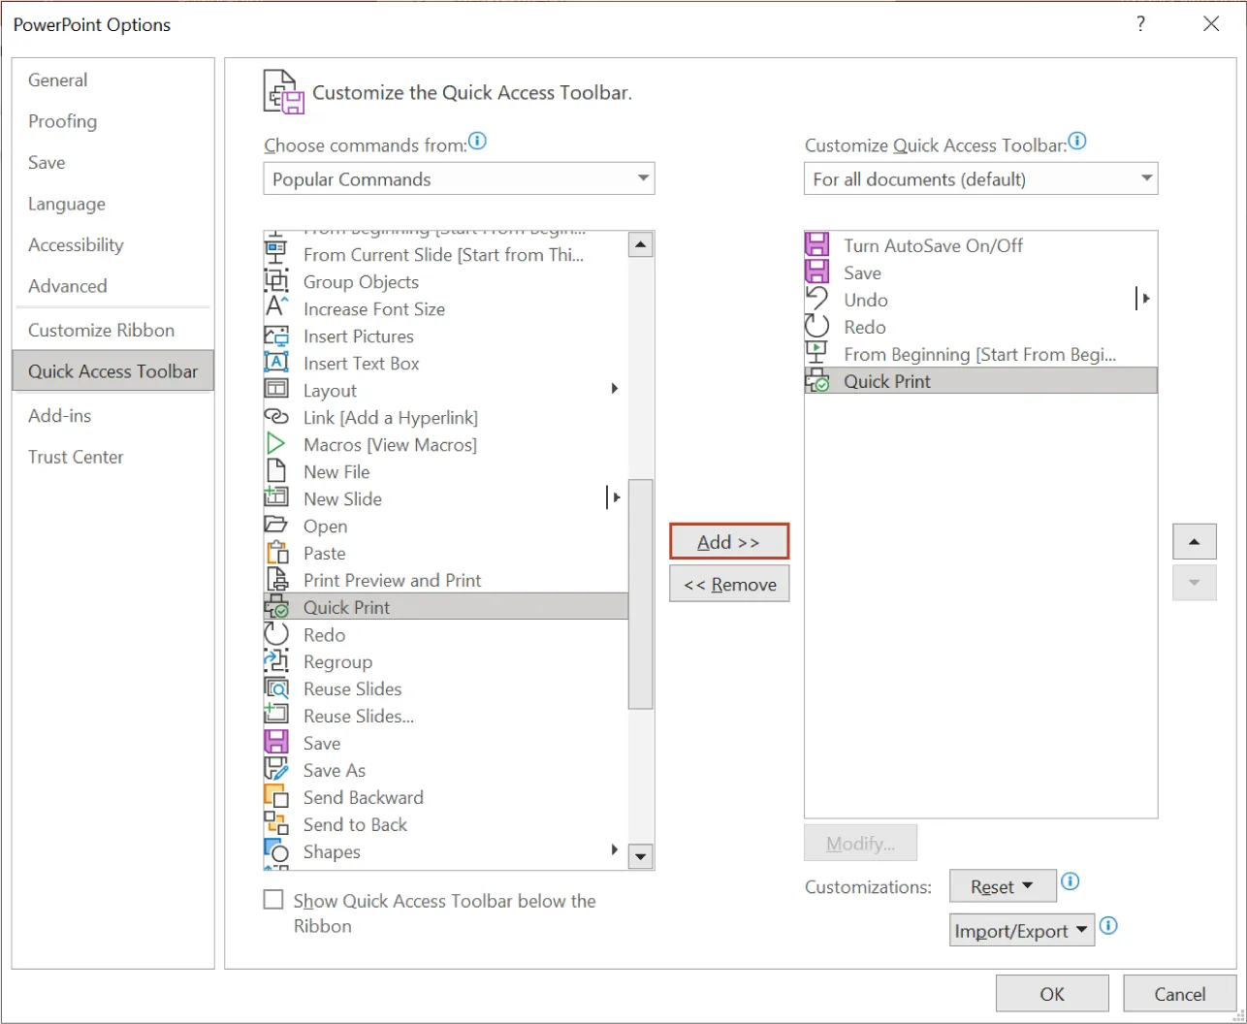This screenshot has height=1024, width=1247.
Task: Click the Quick Print printer icon
Action: coord(276,607)
